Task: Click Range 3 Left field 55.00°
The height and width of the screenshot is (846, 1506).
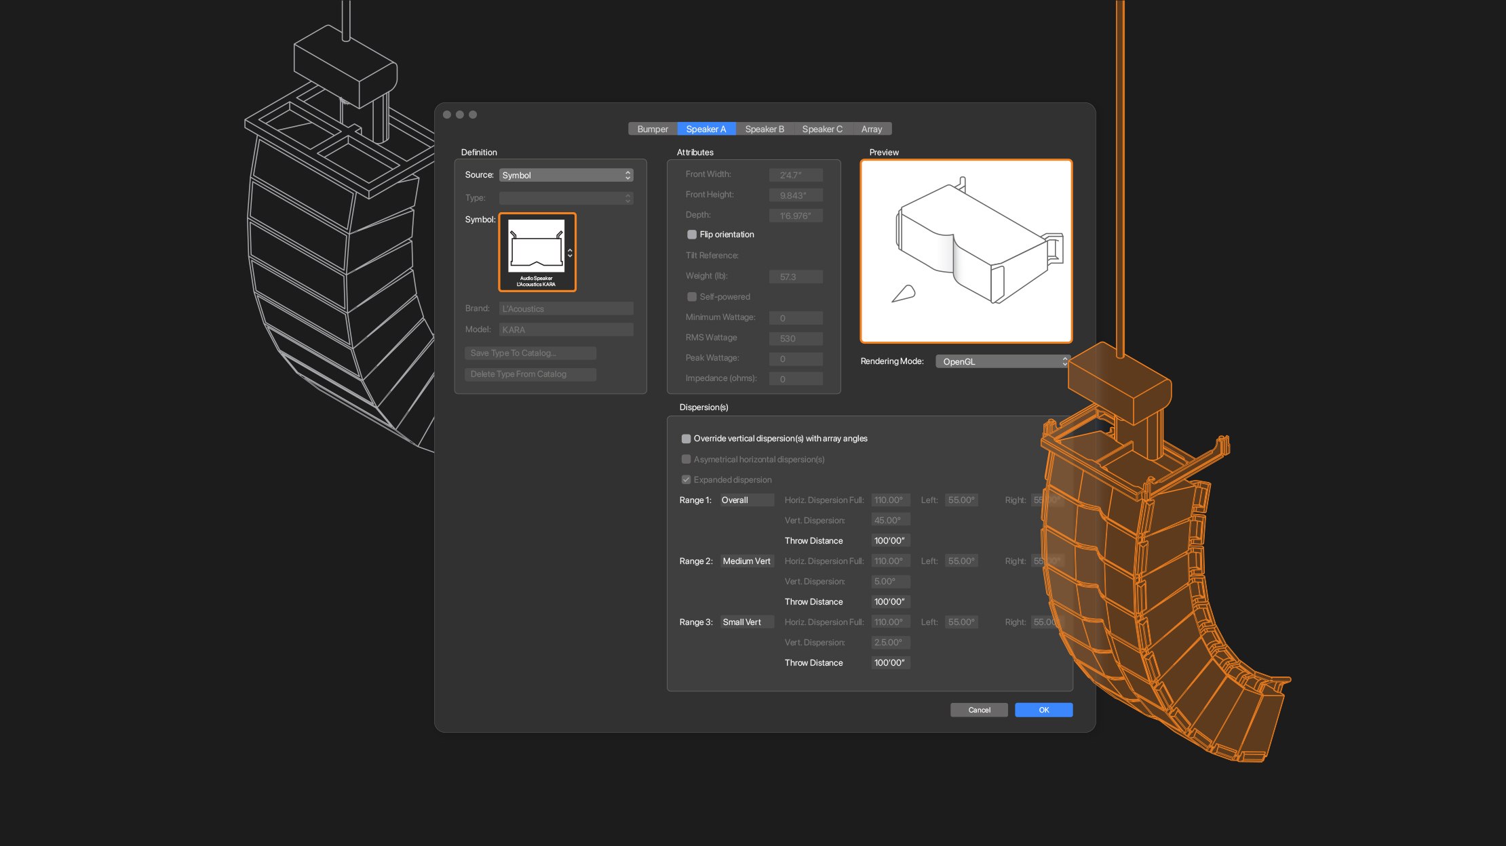Action: [961, 622]
